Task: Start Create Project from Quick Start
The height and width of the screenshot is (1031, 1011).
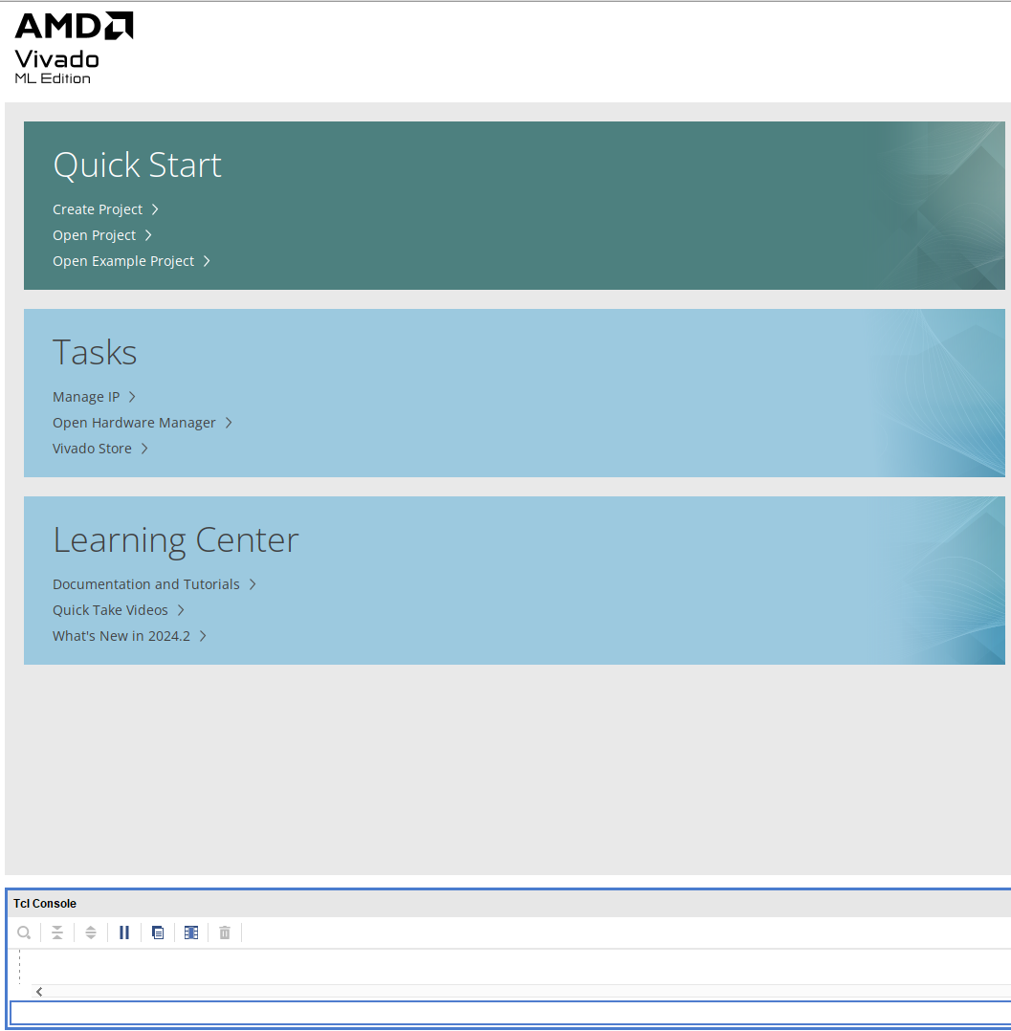Action: click(98, 209)
